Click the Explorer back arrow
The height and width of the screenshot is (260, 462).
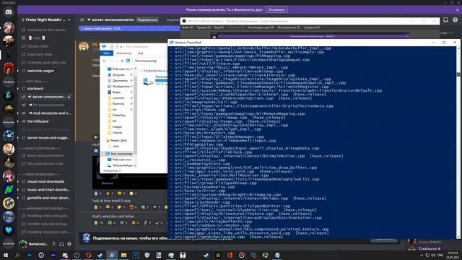coord(104,61)
